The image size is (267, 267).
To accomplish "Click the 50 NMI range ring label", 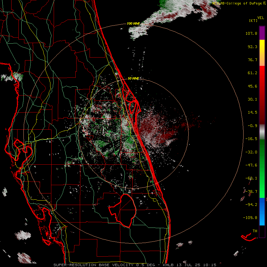I will click(x=133, y=79).
